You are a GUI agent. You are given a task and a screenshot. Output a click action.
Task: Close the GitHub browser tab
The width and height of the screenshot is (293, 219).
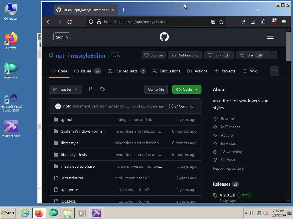[113, 10]
